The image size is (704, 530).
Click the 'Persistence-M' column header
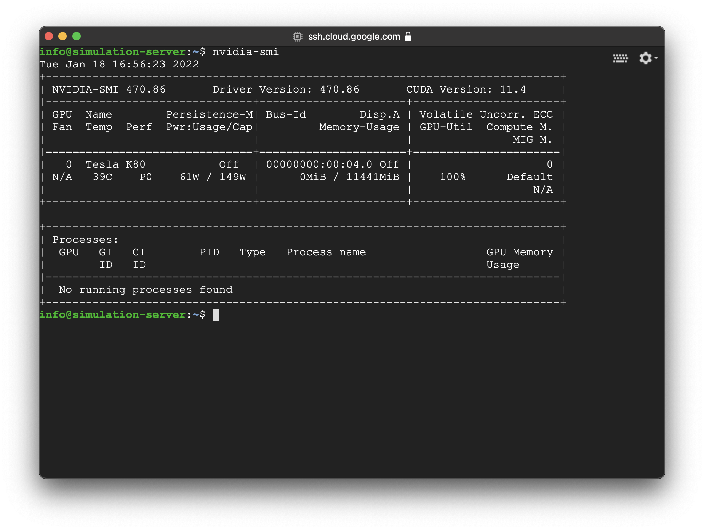click(x=209, y=114)
